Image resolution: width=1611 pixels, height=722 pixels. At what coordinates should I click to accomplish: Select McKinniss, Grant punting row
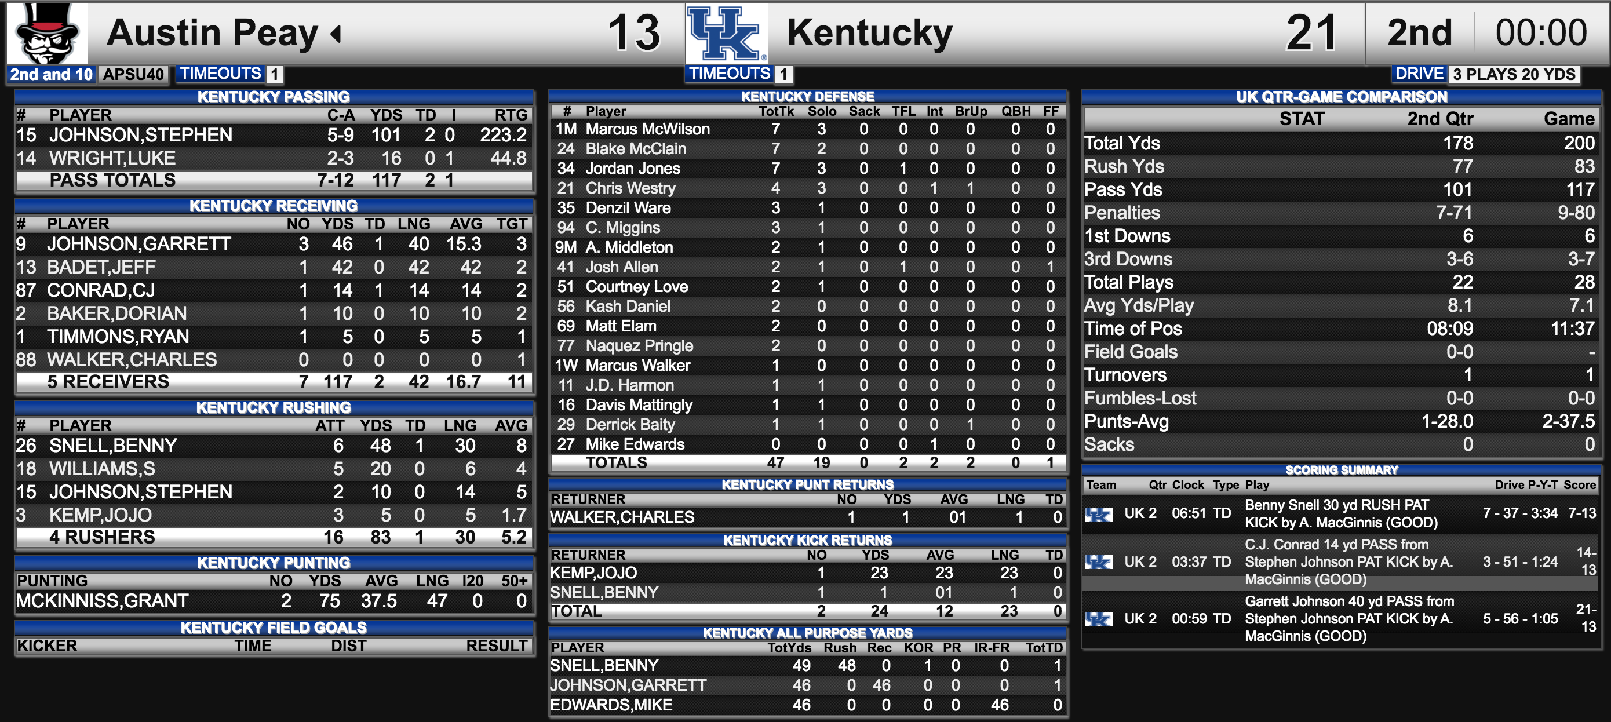tap(274, 601)
